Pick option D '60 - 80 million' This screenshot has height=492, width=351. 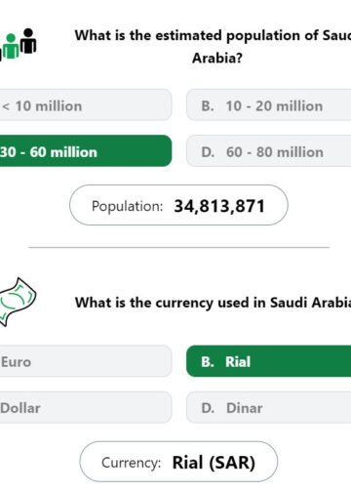tap(269, 151)
